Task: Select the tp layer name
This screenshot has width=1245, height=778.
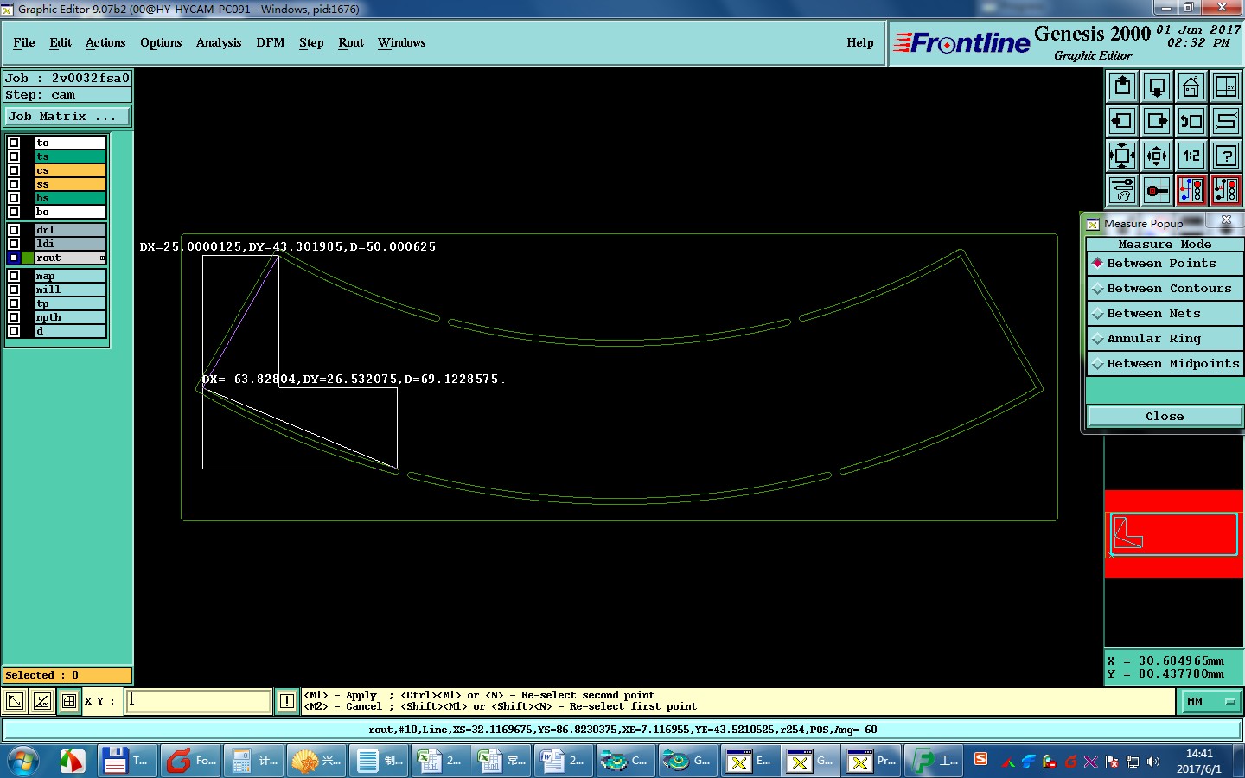Action: click(x=71, y=303)
